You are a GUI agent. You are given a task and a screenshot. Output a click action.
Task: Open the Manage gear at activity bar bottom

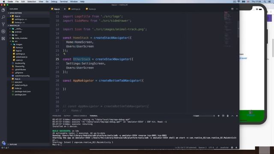(3, 143)
